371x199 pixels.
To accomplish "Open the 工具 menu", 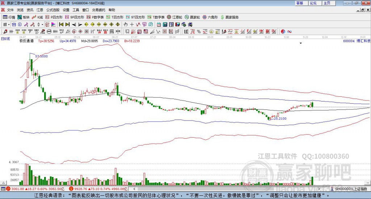I will click(x=76, y=10).
